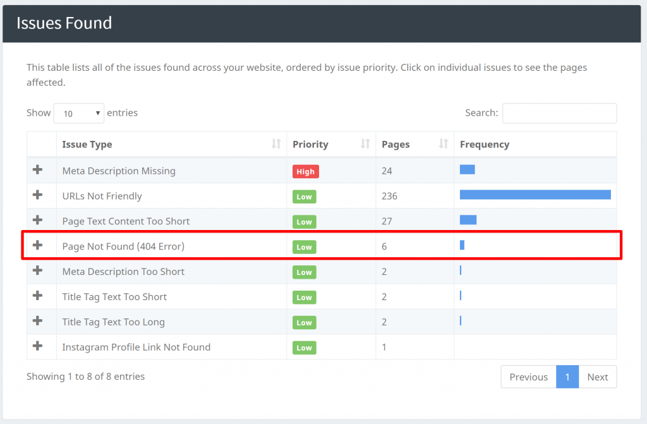This screenshot has height=424, width=647.
Task: Select page 1 in pagination
Action: click(x=567, y=377)
